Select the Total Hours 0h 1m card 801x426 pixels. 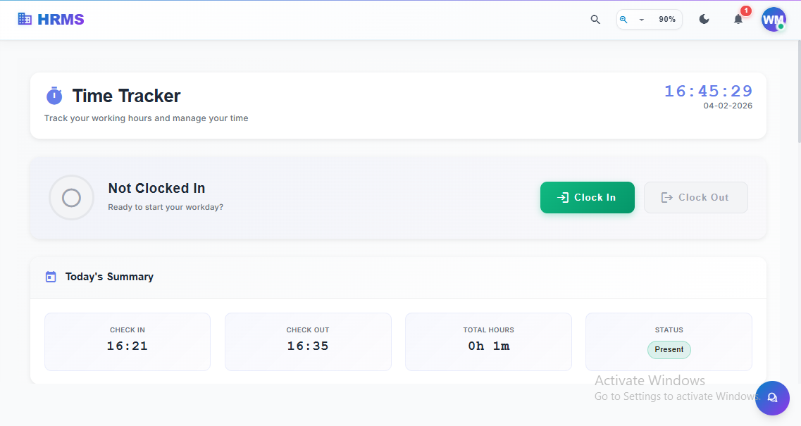click(x=488, y=342)
